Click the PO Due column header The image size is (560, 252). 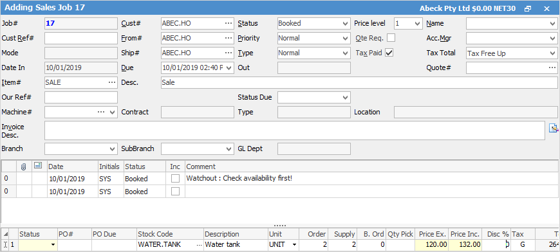coord(114,234)
